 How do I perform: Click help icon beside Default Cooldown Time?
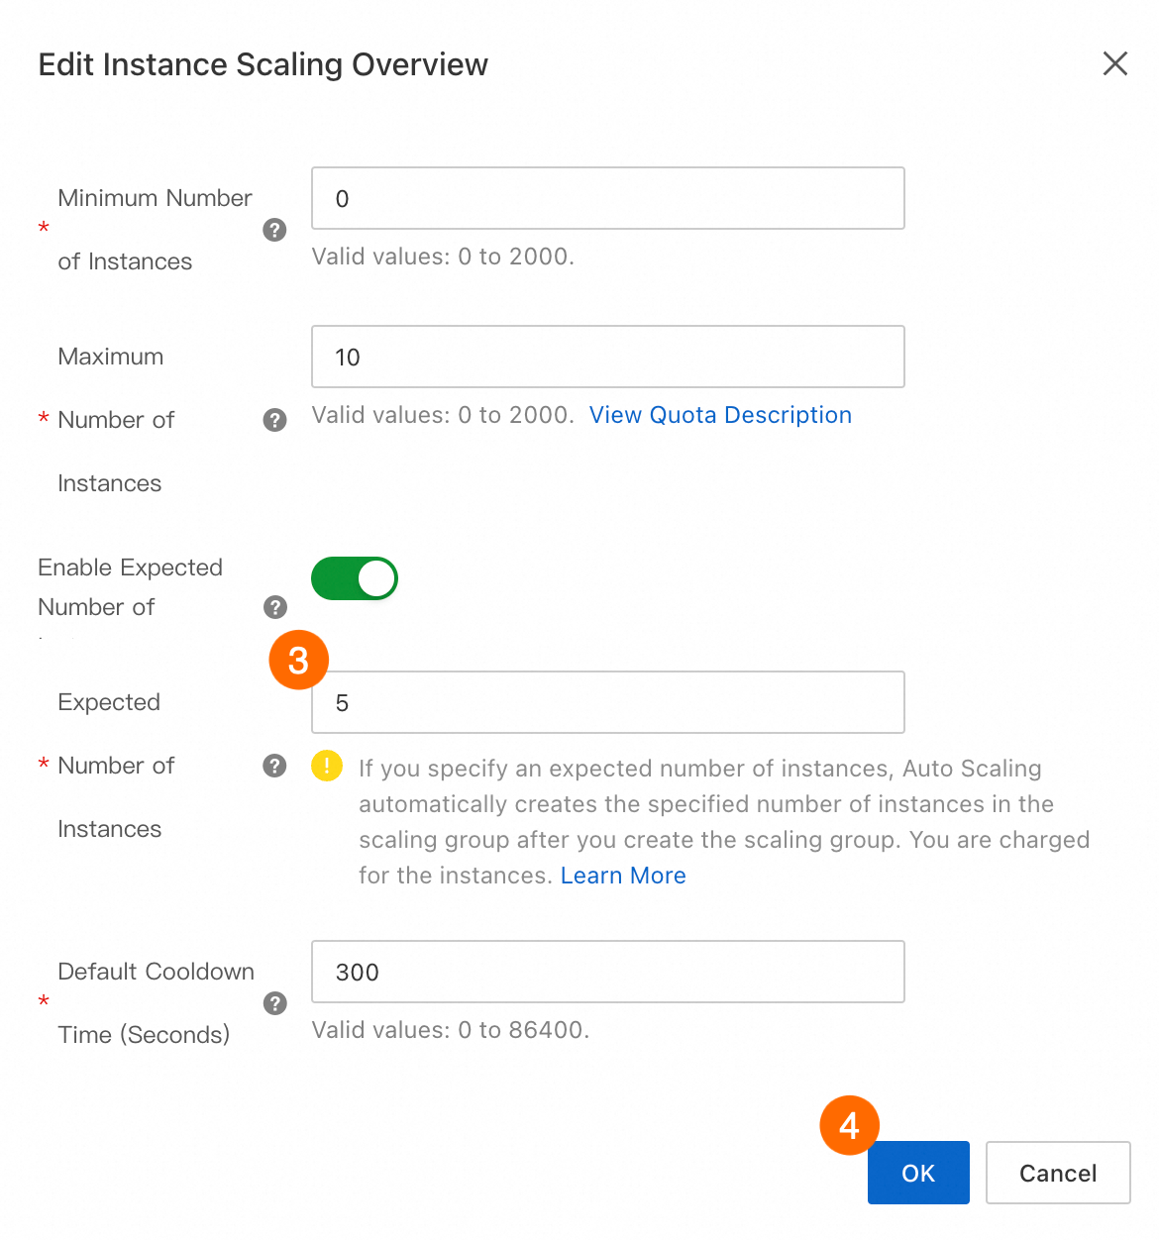point(275,1003)
